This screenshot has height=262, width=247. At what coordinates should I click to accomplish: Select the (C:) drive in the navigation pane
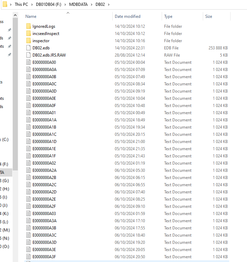click(x=5, y=140)
